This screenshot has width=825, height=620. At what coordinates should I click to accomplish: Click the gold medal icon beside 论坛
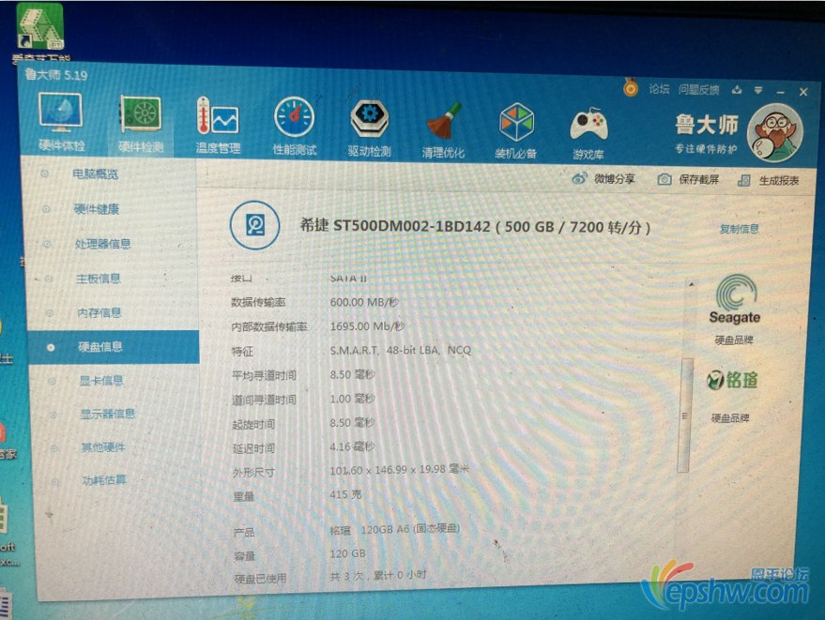click(631, 87)
